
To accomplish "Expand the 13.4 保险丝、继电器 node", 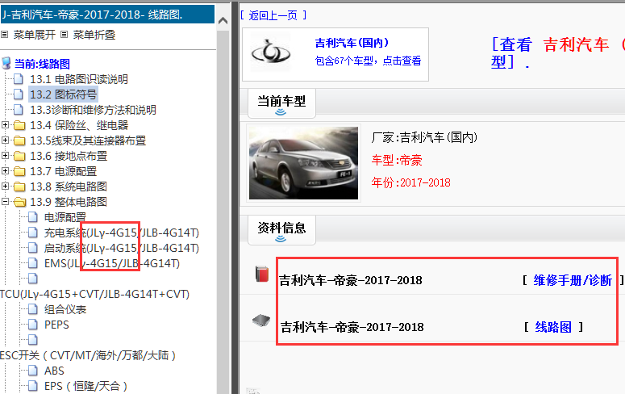I will 5,125.
